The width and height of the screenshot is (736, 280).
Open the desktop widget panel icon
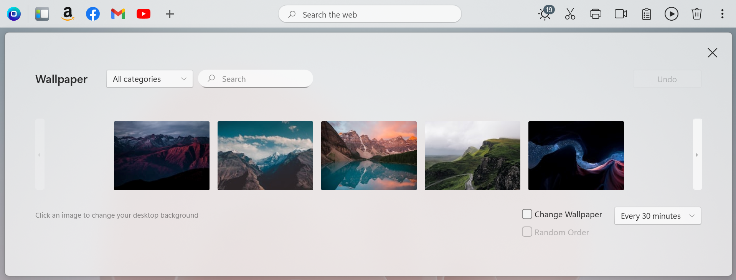(42, 14)
